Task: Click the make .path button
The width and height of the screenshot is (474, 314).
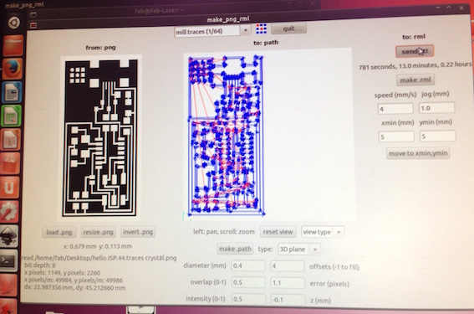Action: pyautogui.click(x=235, y=249)
